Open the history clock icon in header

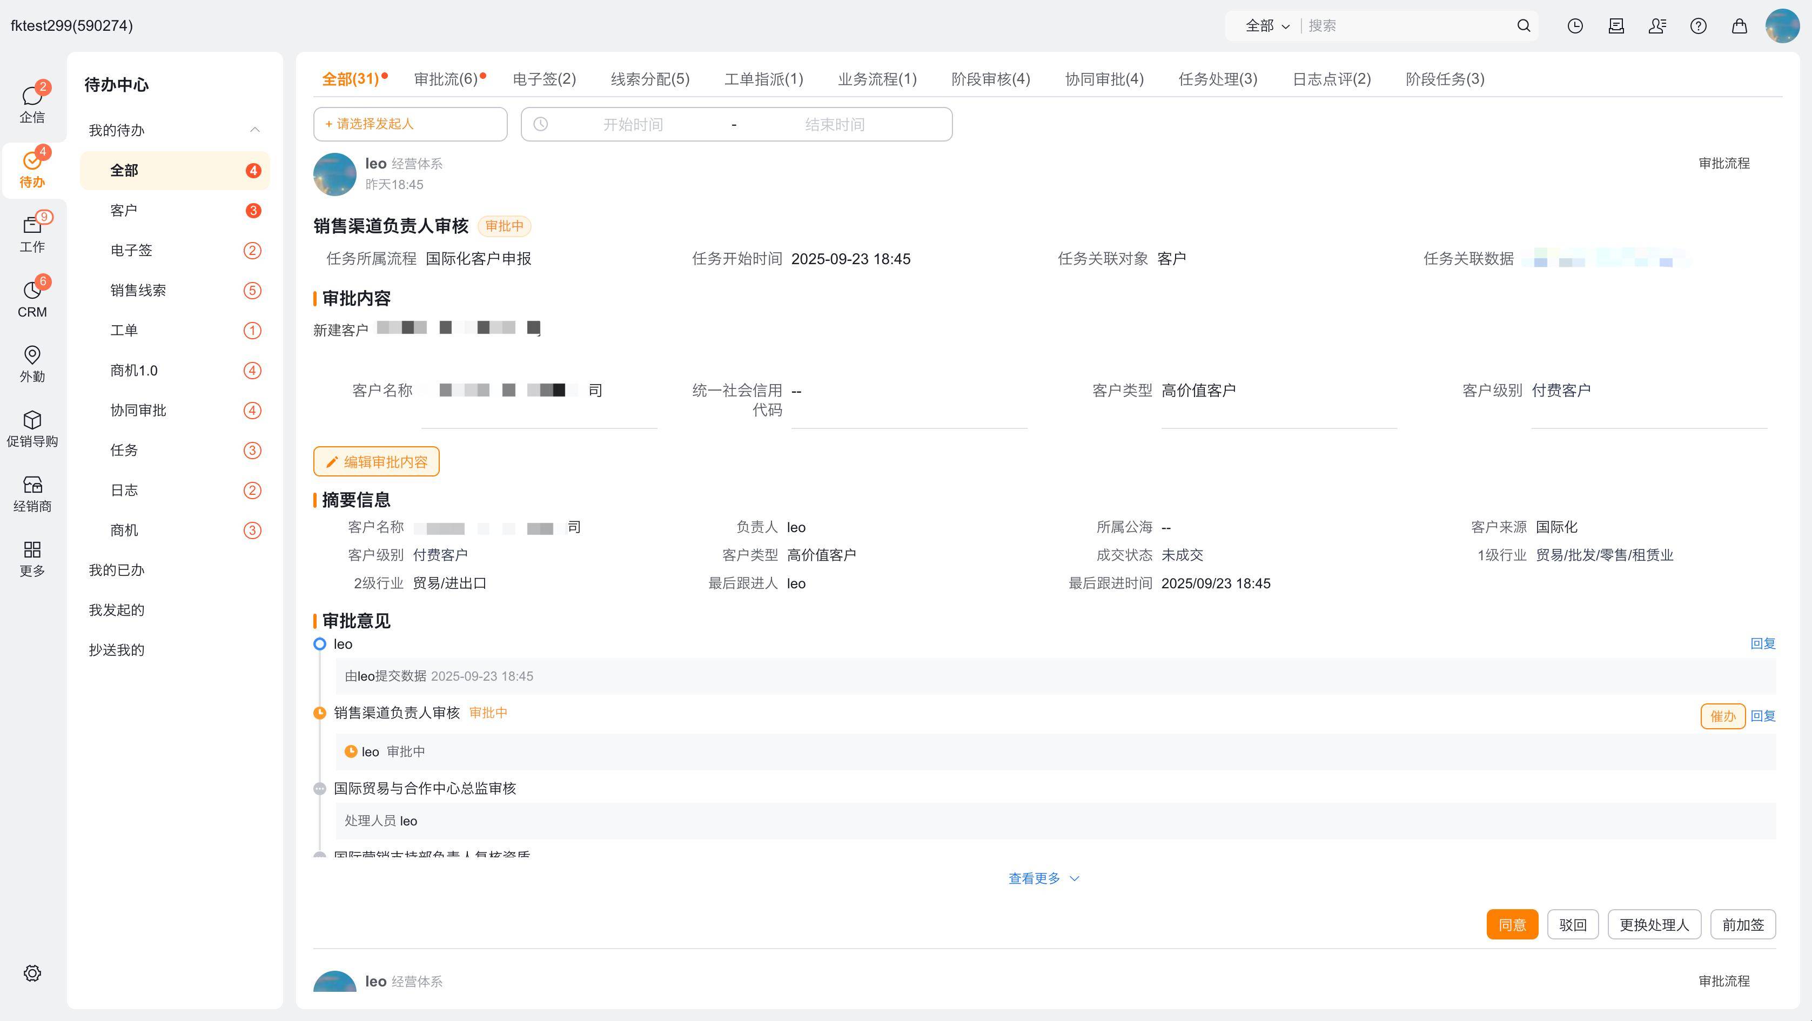point(1575,26)
